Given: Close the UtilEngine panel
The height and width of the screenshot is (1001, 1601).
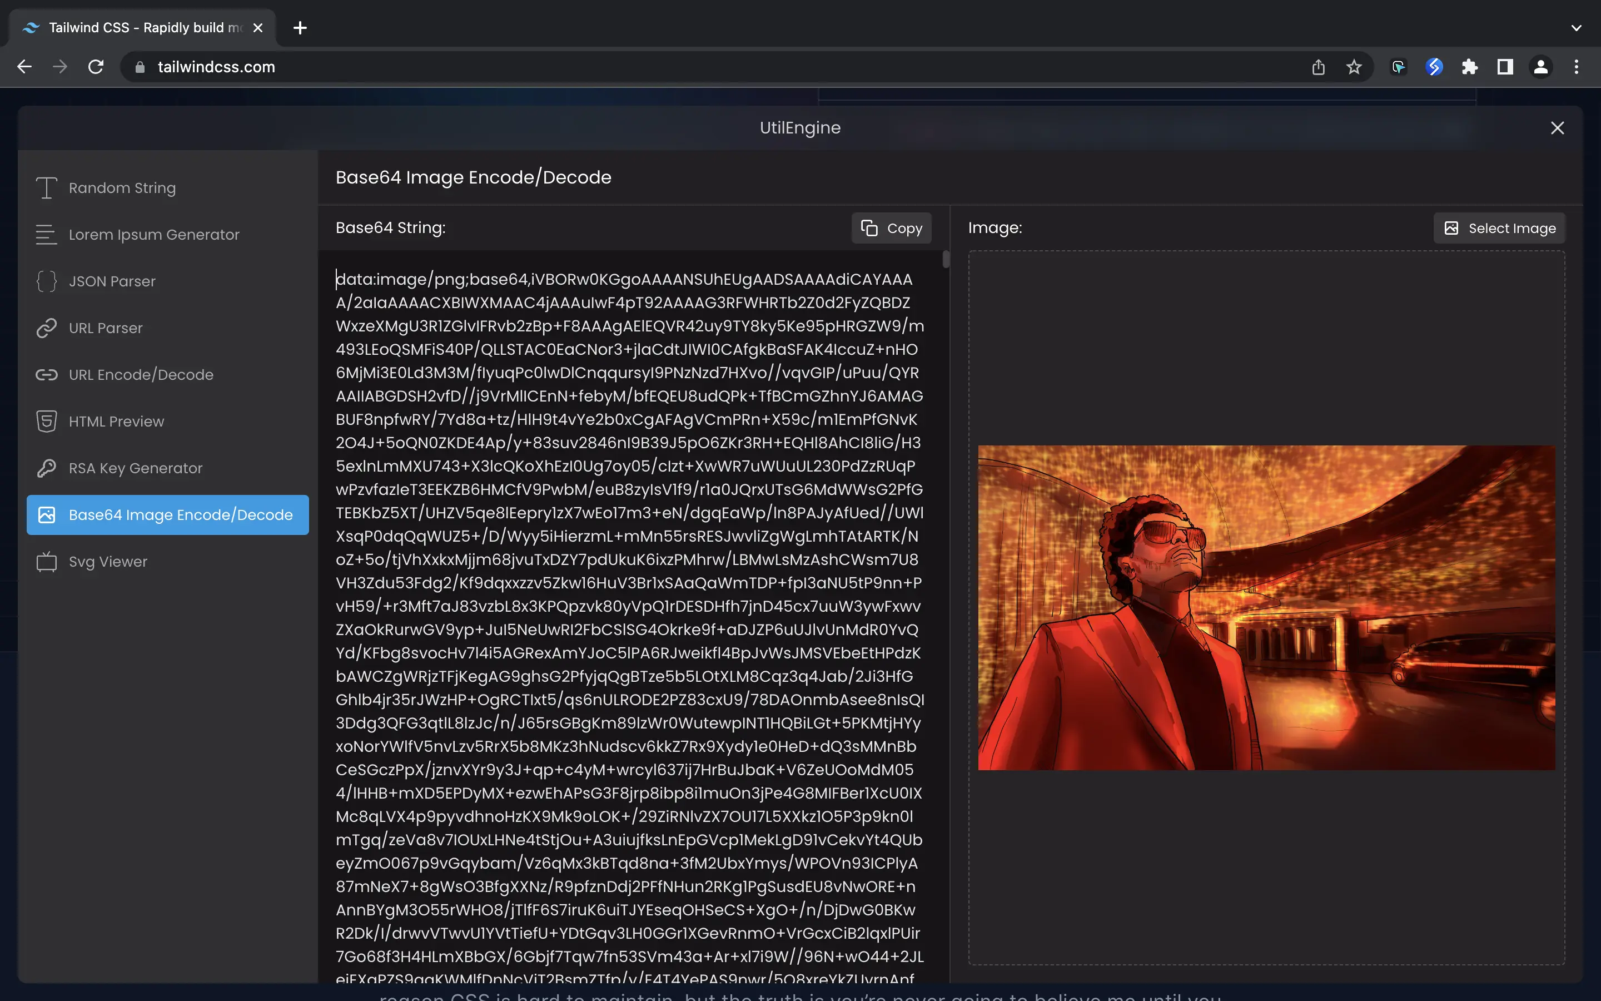Looking at the screenshot, I should [x=1557, y=128].
